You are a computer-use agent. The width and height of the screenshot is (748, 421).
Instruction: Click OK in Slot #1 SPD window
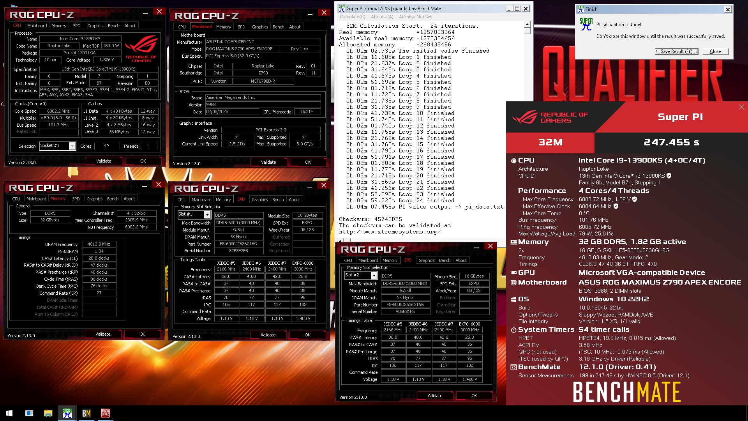(x=307, y=335)
